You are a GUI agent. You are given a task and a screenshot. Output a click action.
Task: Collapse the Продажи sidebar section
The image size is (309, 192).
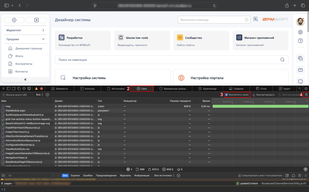(x=25, y=39)
